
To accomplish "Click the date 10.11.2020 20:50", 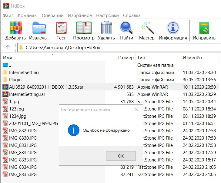I will tap(199, 87).
